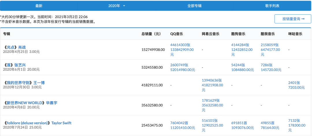Screen dimensions: 312x136
Task: Click the QQ音乐 column header
Action: click(x=177, y=34)
